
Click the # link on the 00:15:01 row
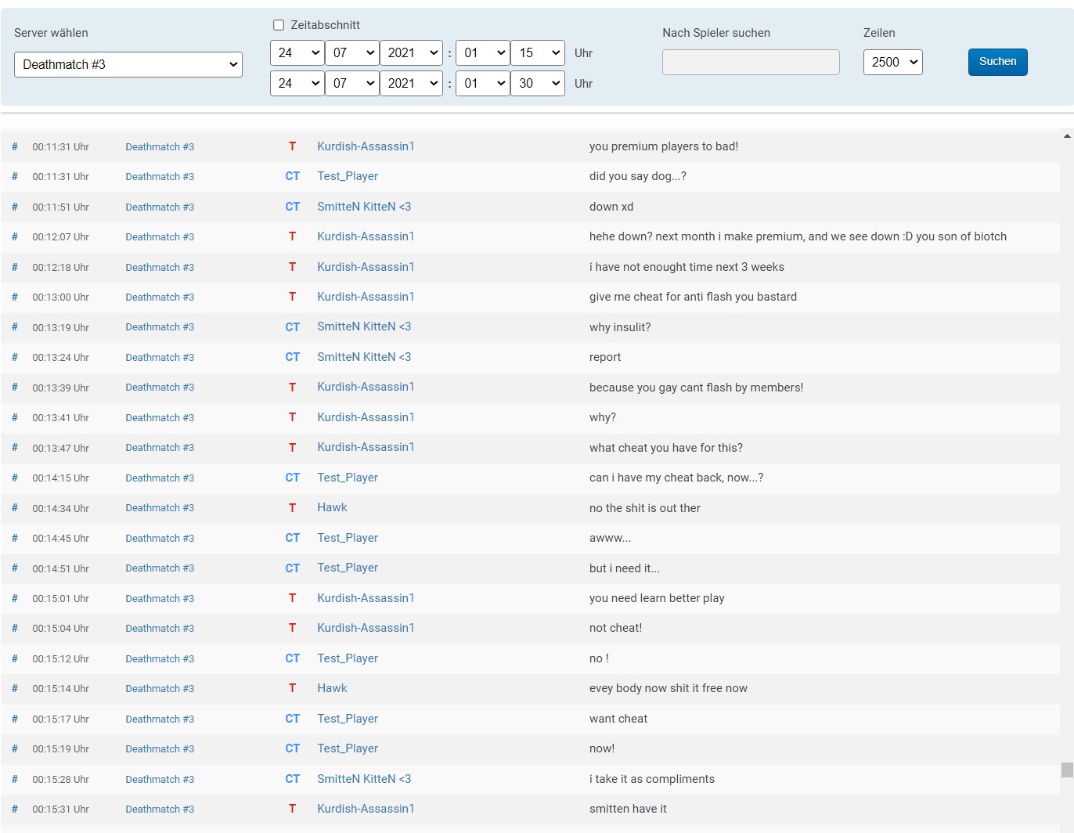click(x=14, y=598)
